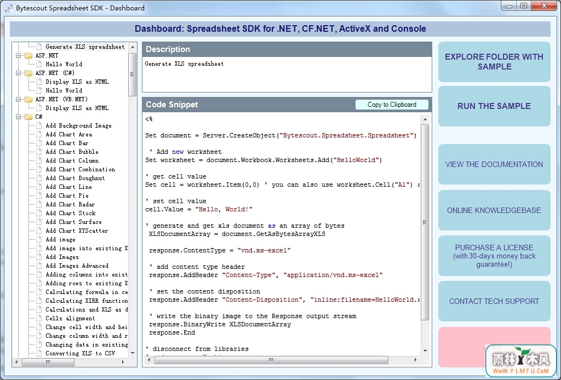The width and height of the screenshot is (561, 380).
Task: Click the Converting XLS to CSV file icon
Action: coord(39,353)
